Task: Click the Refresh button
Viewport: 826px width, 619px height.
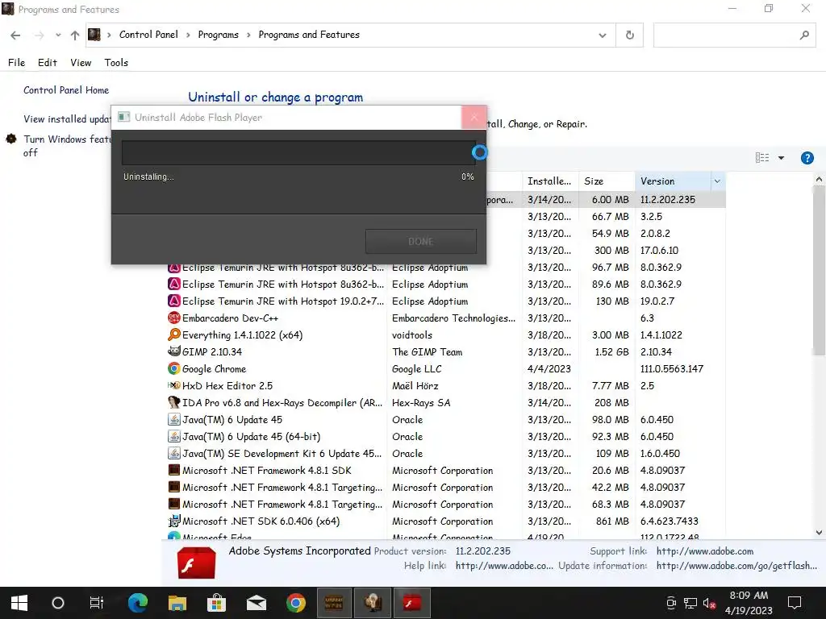Action: coord(629,35)
